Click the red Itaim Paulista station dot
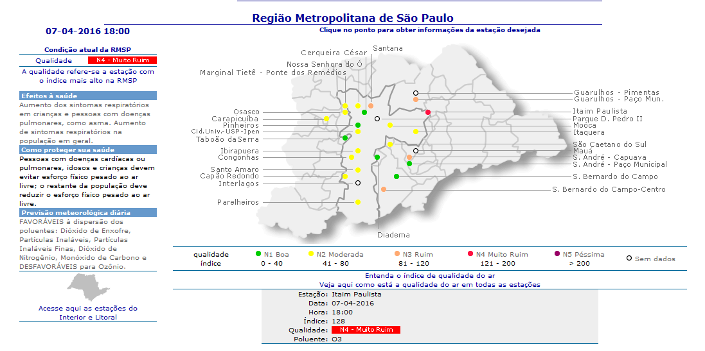Image resolution: width=705 pixels, height=351 pixels. [429, 112]
